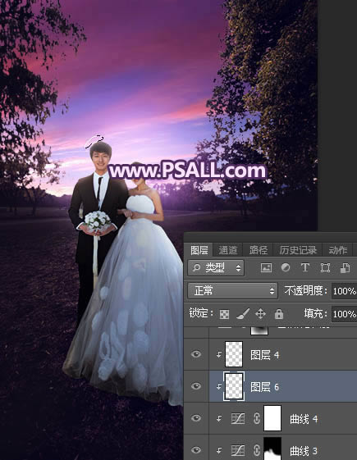The height and width of the screenshot is (460, 357).
Task: Switch to the 通道 tab
Action: point(228,250)
